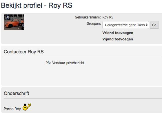
Task: Click the Roy RS username value
Action: [x=108, y=17]
